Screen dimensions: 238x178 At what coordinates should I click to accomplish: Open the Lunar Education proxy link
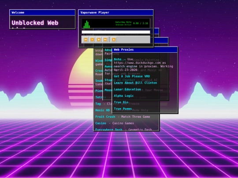tap(127, 89)
